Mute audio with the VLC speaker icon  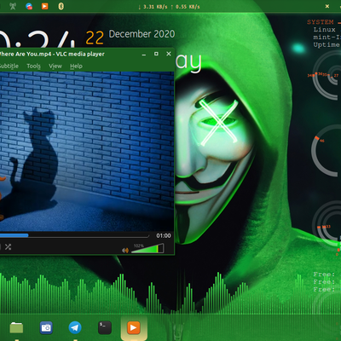point(125,250)
